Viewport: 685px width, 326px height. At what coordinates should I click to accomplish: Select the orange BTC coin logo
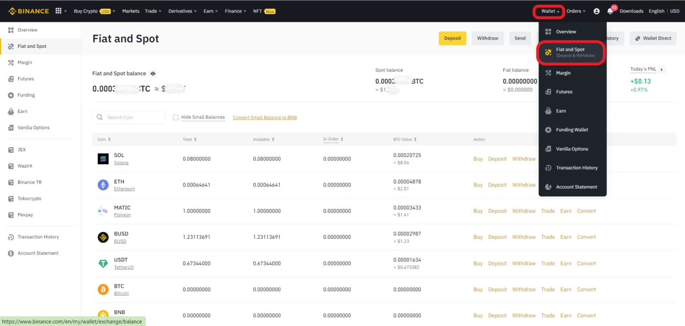[x=103, y=289]
